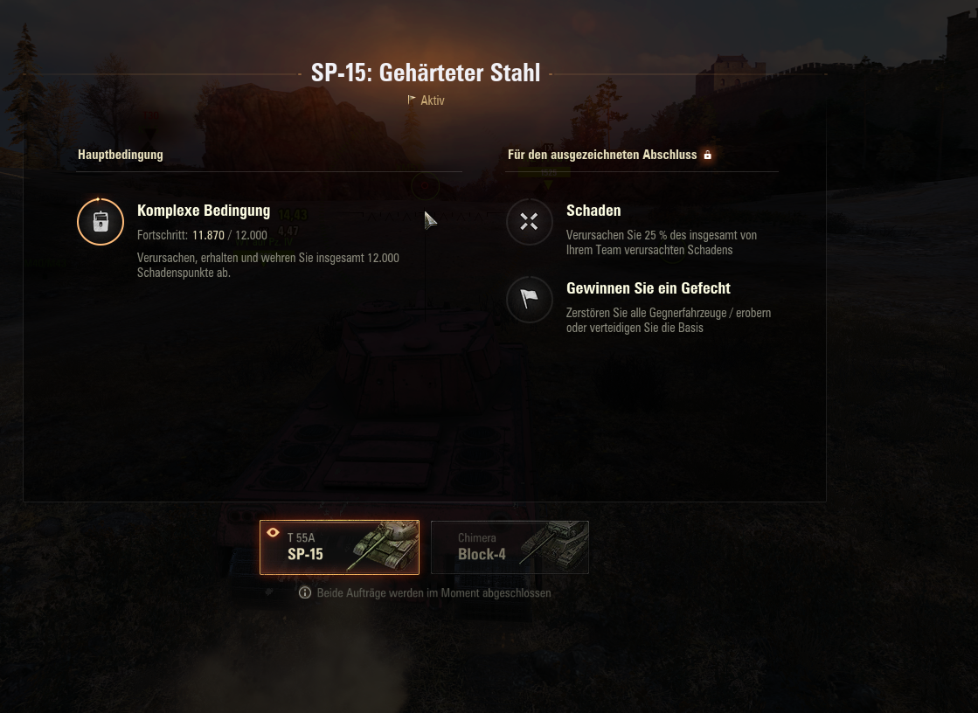Click the Komplexe Bedingung heading
978x713 pixels.
204,211
